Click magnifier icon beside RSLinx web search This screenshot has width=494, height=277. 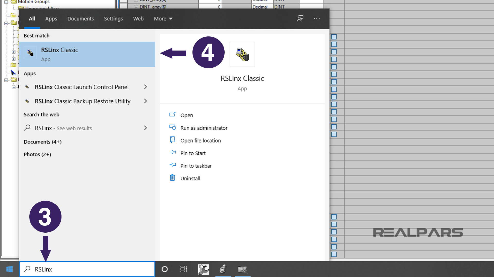coord(27,128)
